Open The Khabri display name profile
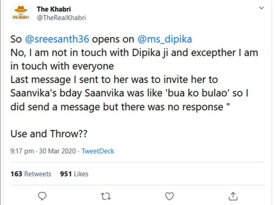Image resolution: width=275 pixels, height=205 pixels. coord(54,9)
